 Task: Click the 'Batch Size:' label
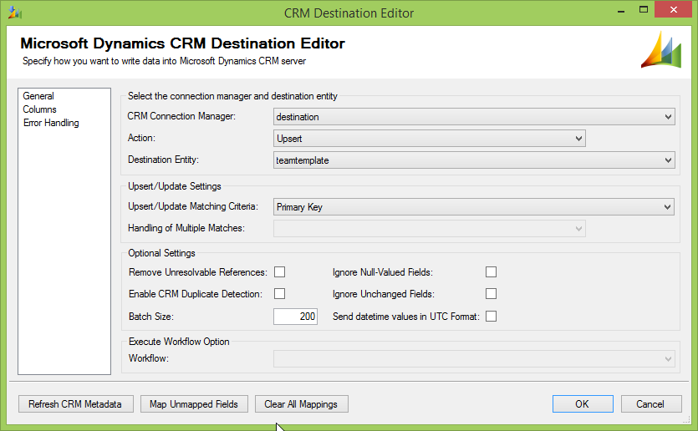[151, 317]
